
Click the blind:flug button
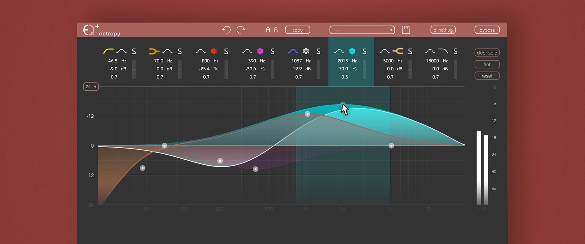pyautogui.click(x=443, y=30)
